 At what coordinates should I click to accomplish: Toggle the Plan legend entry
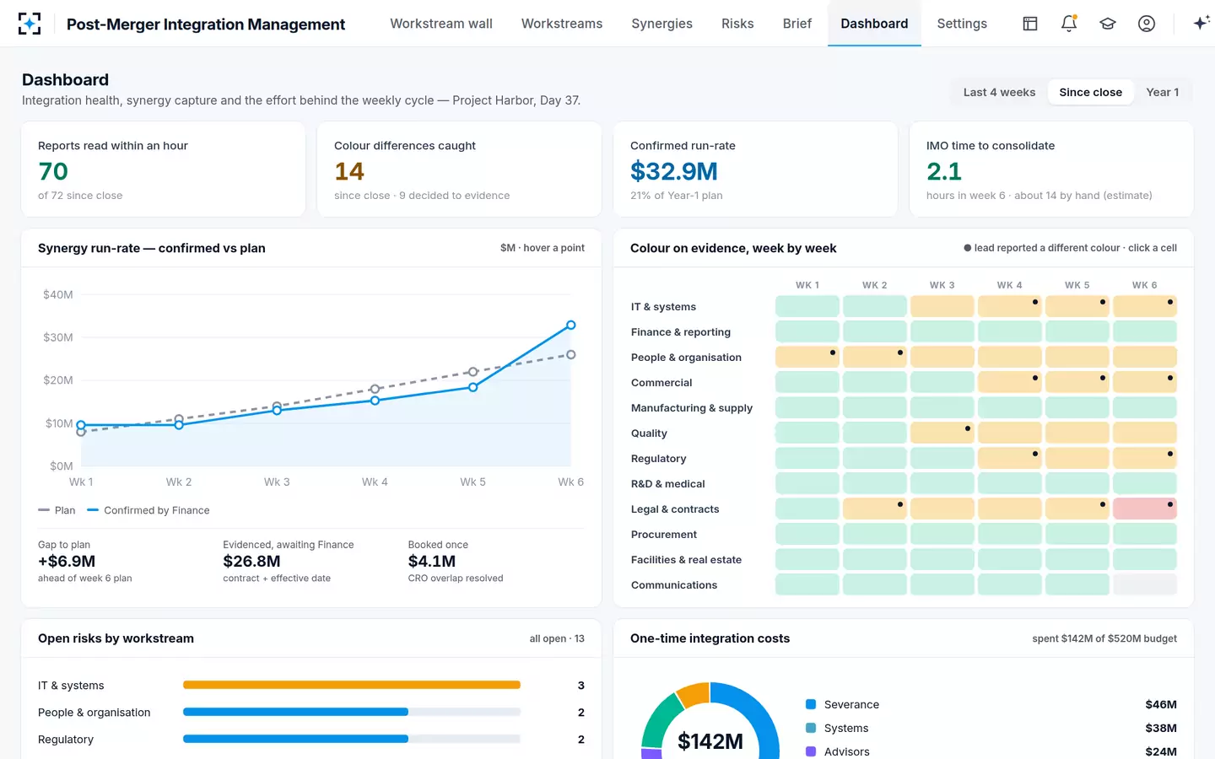[57, 510]
